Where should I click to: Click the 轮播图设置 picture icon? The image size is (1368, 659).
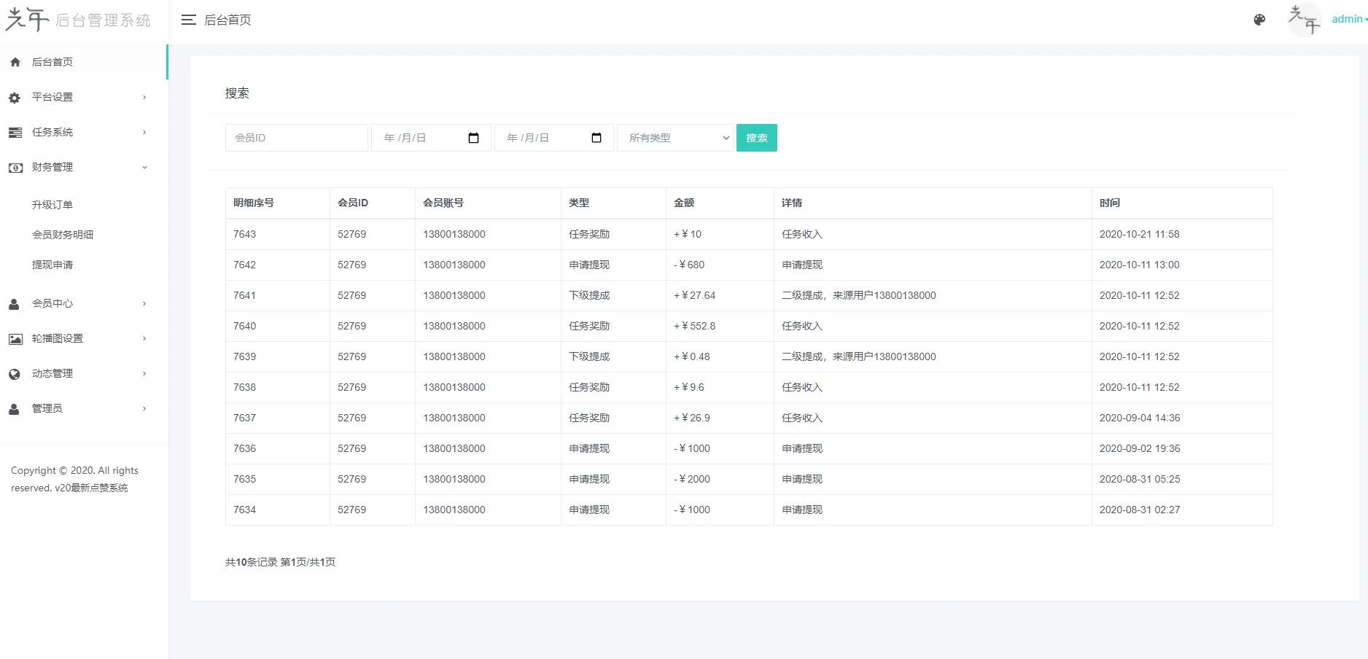[x=15, y=339]
